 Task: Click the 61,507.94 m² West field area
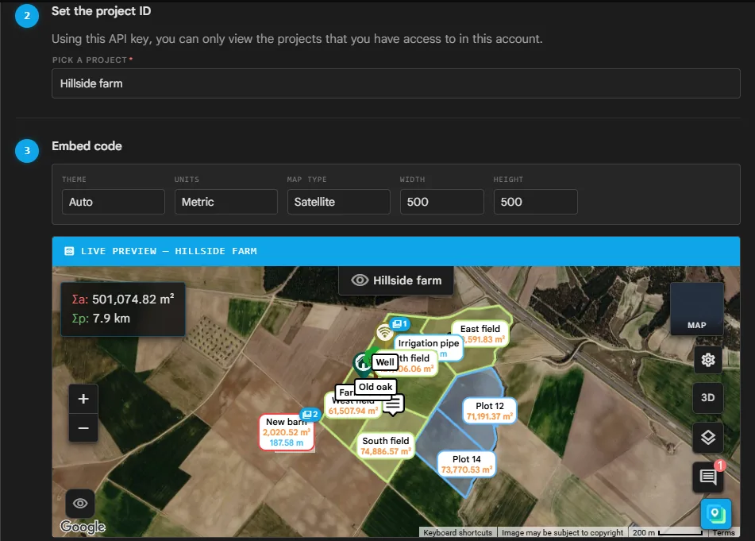pos(353,411)
